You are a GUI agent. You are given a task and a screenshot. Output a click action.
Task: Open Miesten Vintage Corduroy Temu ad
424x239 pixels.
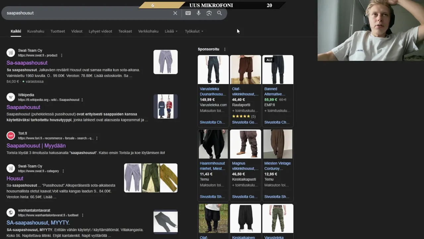pos(278,166)
